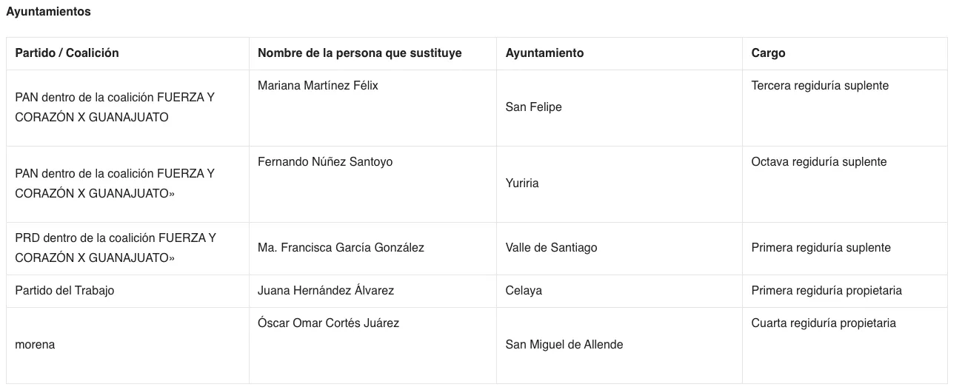Select the 'Ayuntamiento' column header
Screen dimensions: 965x387
tap(544, 53)
